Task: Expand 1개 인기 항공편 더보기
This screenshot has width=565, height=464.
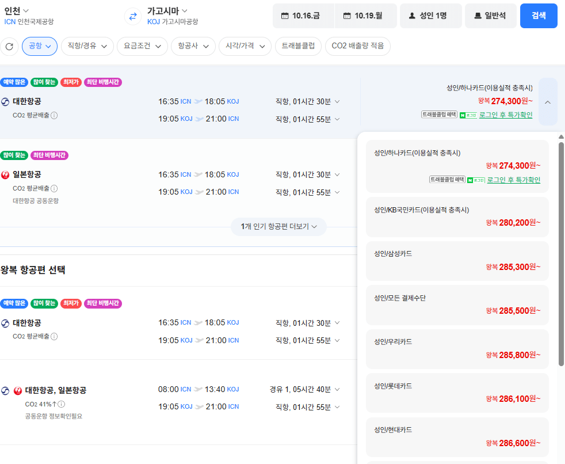Action: click(x=278, y=227)
